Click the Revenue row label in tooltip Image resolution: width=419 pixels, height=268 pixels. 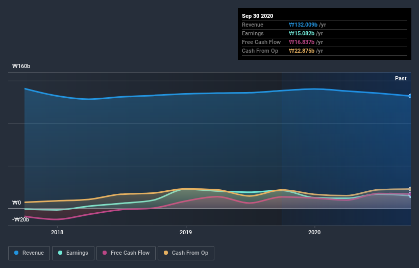(x=253, y=25)
